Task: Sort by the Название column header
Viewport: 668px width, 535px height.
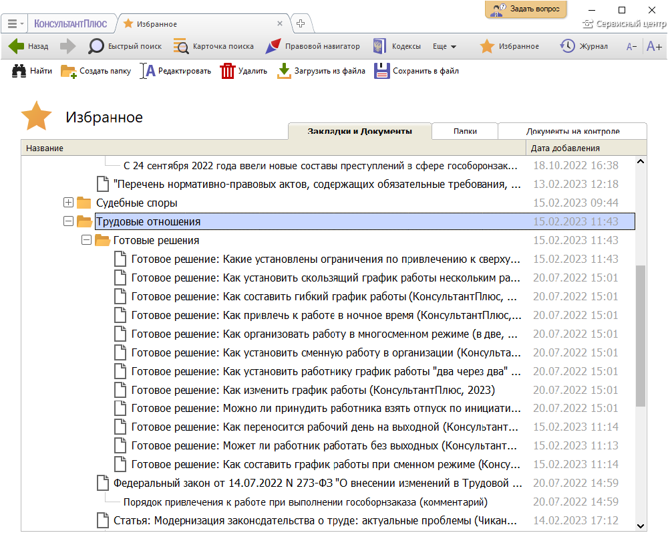Action: coord(273,148)
